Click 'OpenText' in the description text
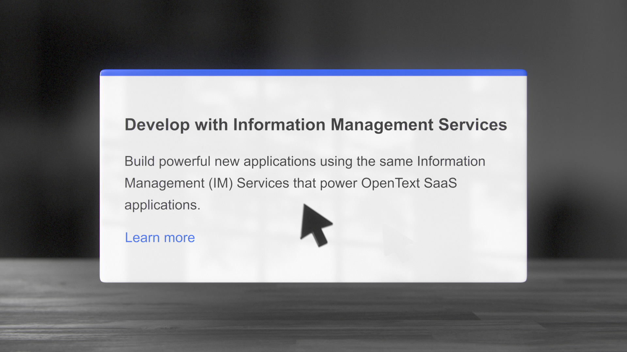This screenshot has height=352, width=627. 390,183
